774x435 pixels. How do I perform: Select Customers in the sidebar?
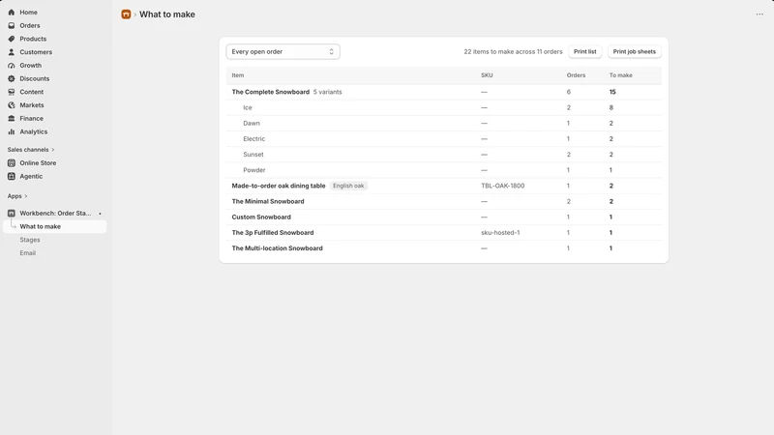[36, 52]
